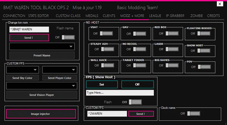Switch to CLIENTS tab
The width and height of the screenshot is (227, 125).
(x=109, y=16)
